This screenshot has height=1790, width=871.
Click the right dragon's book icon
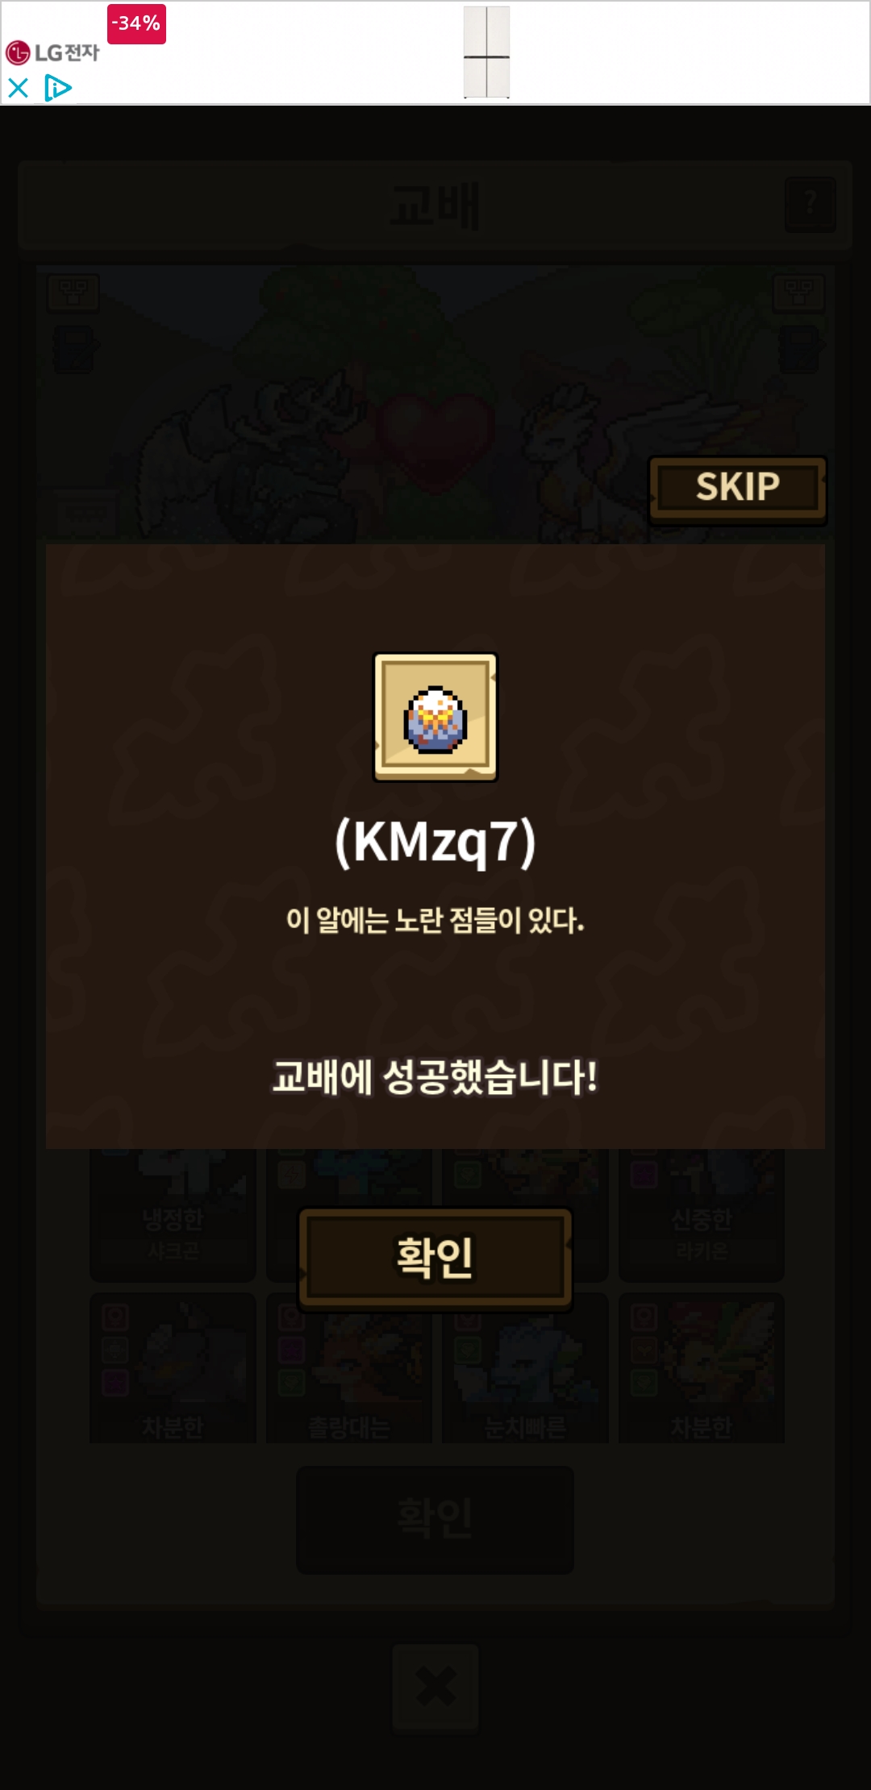798,349
